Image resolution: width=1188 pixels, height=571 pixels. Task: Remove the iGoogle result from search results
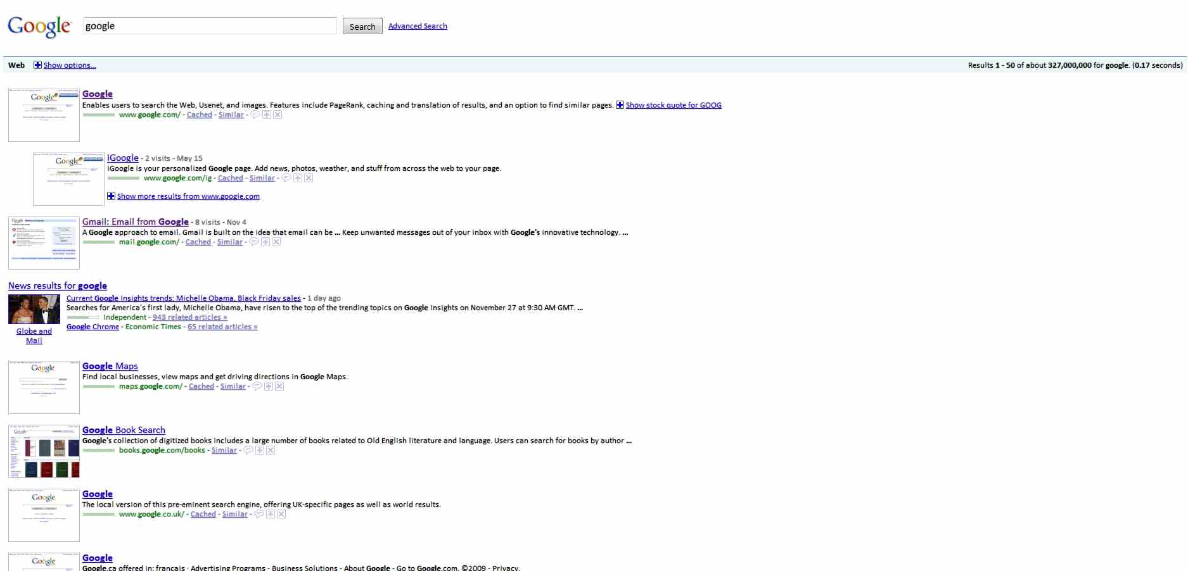point(309,178)
